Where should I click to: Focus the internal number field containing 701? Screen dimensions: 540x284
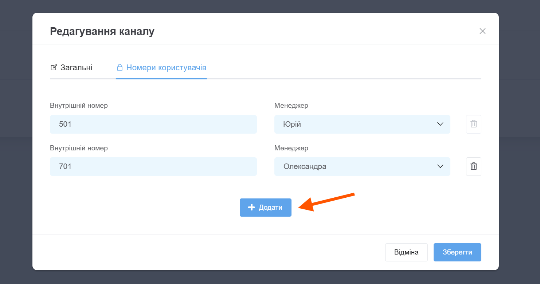coord(153,166)
